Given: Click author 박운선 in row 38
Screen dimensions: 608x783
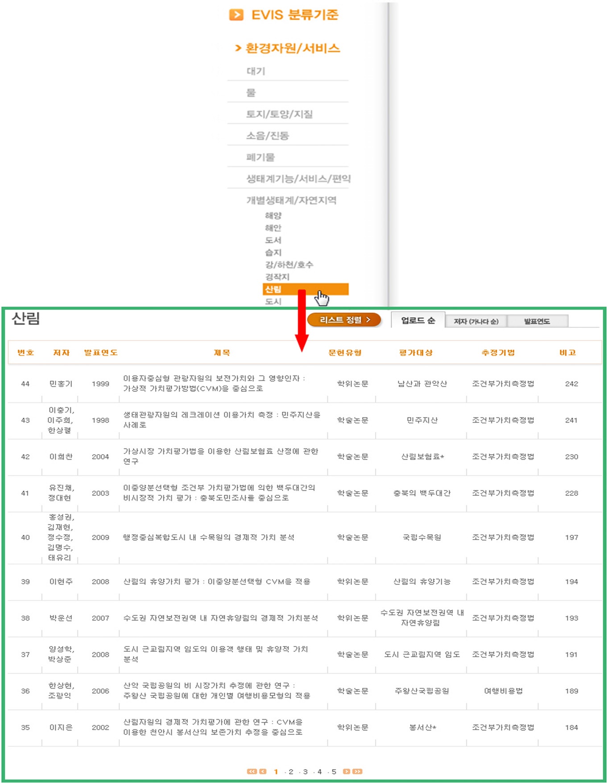Looking at the screenshot, I should point(61,618).
